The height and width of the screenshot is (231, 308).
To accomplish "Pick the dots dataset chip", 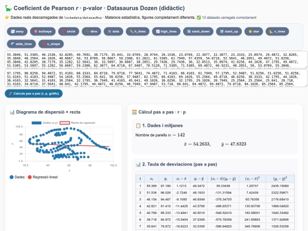I will pos(114,31).
